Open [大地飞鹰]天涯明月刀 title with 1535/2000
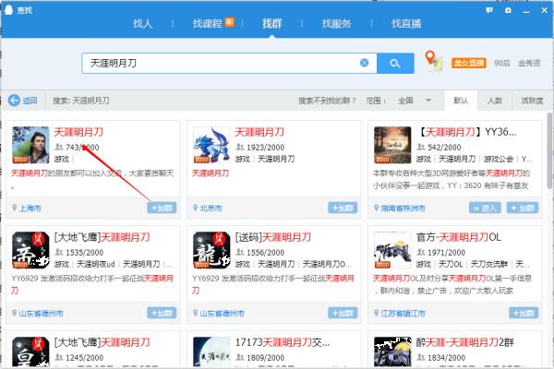The height and width of the screenshot is (369, 554). click(102, 237)
